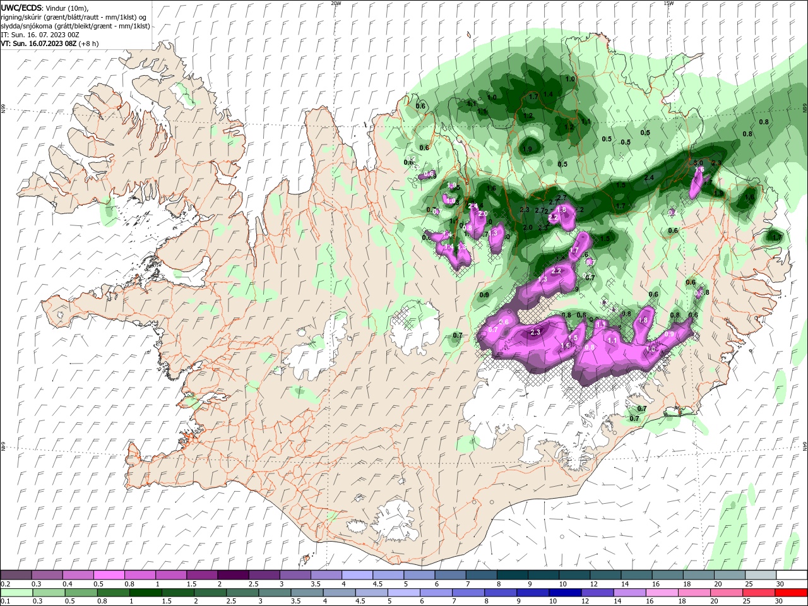Select palest green rain swatch between 0.1 and 0.3
This screenshot has height=606, width=808.
[x=16, y=593]
